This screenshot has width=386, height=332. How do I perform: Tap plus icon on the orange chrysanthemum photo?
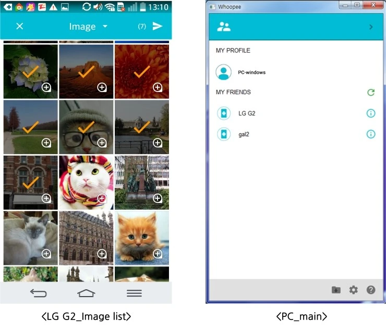[x=158, y=87]
